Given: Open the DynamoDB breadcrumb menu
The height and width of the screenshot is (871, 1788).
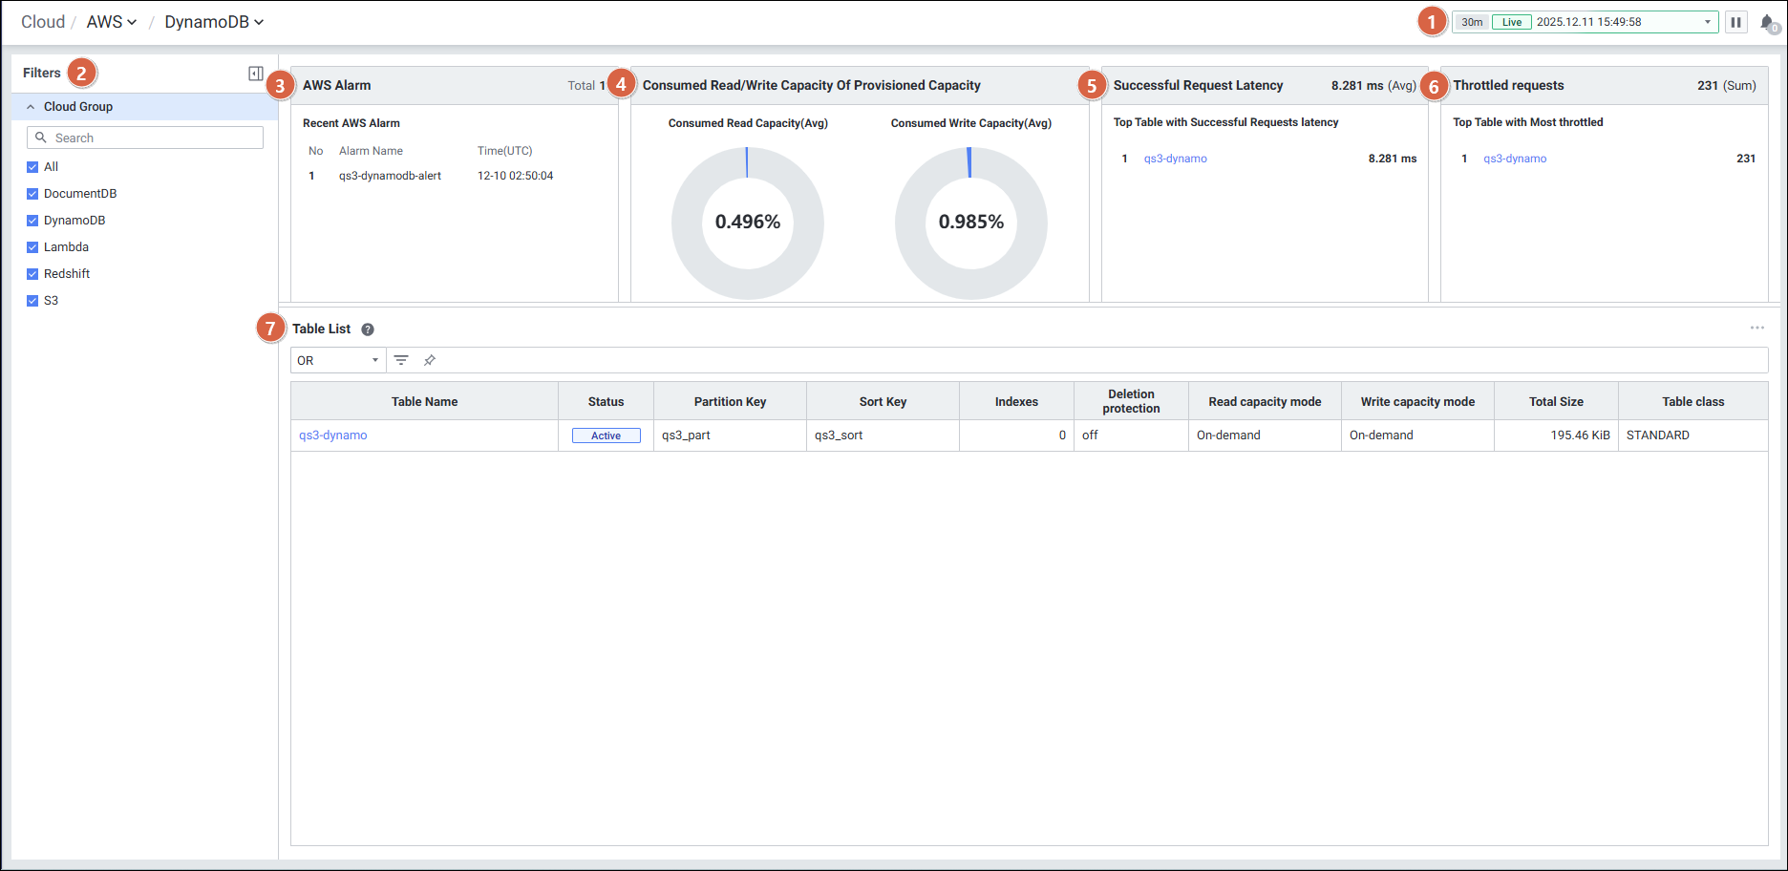Looking at the screenshot, I should click(x=213, y=22).
